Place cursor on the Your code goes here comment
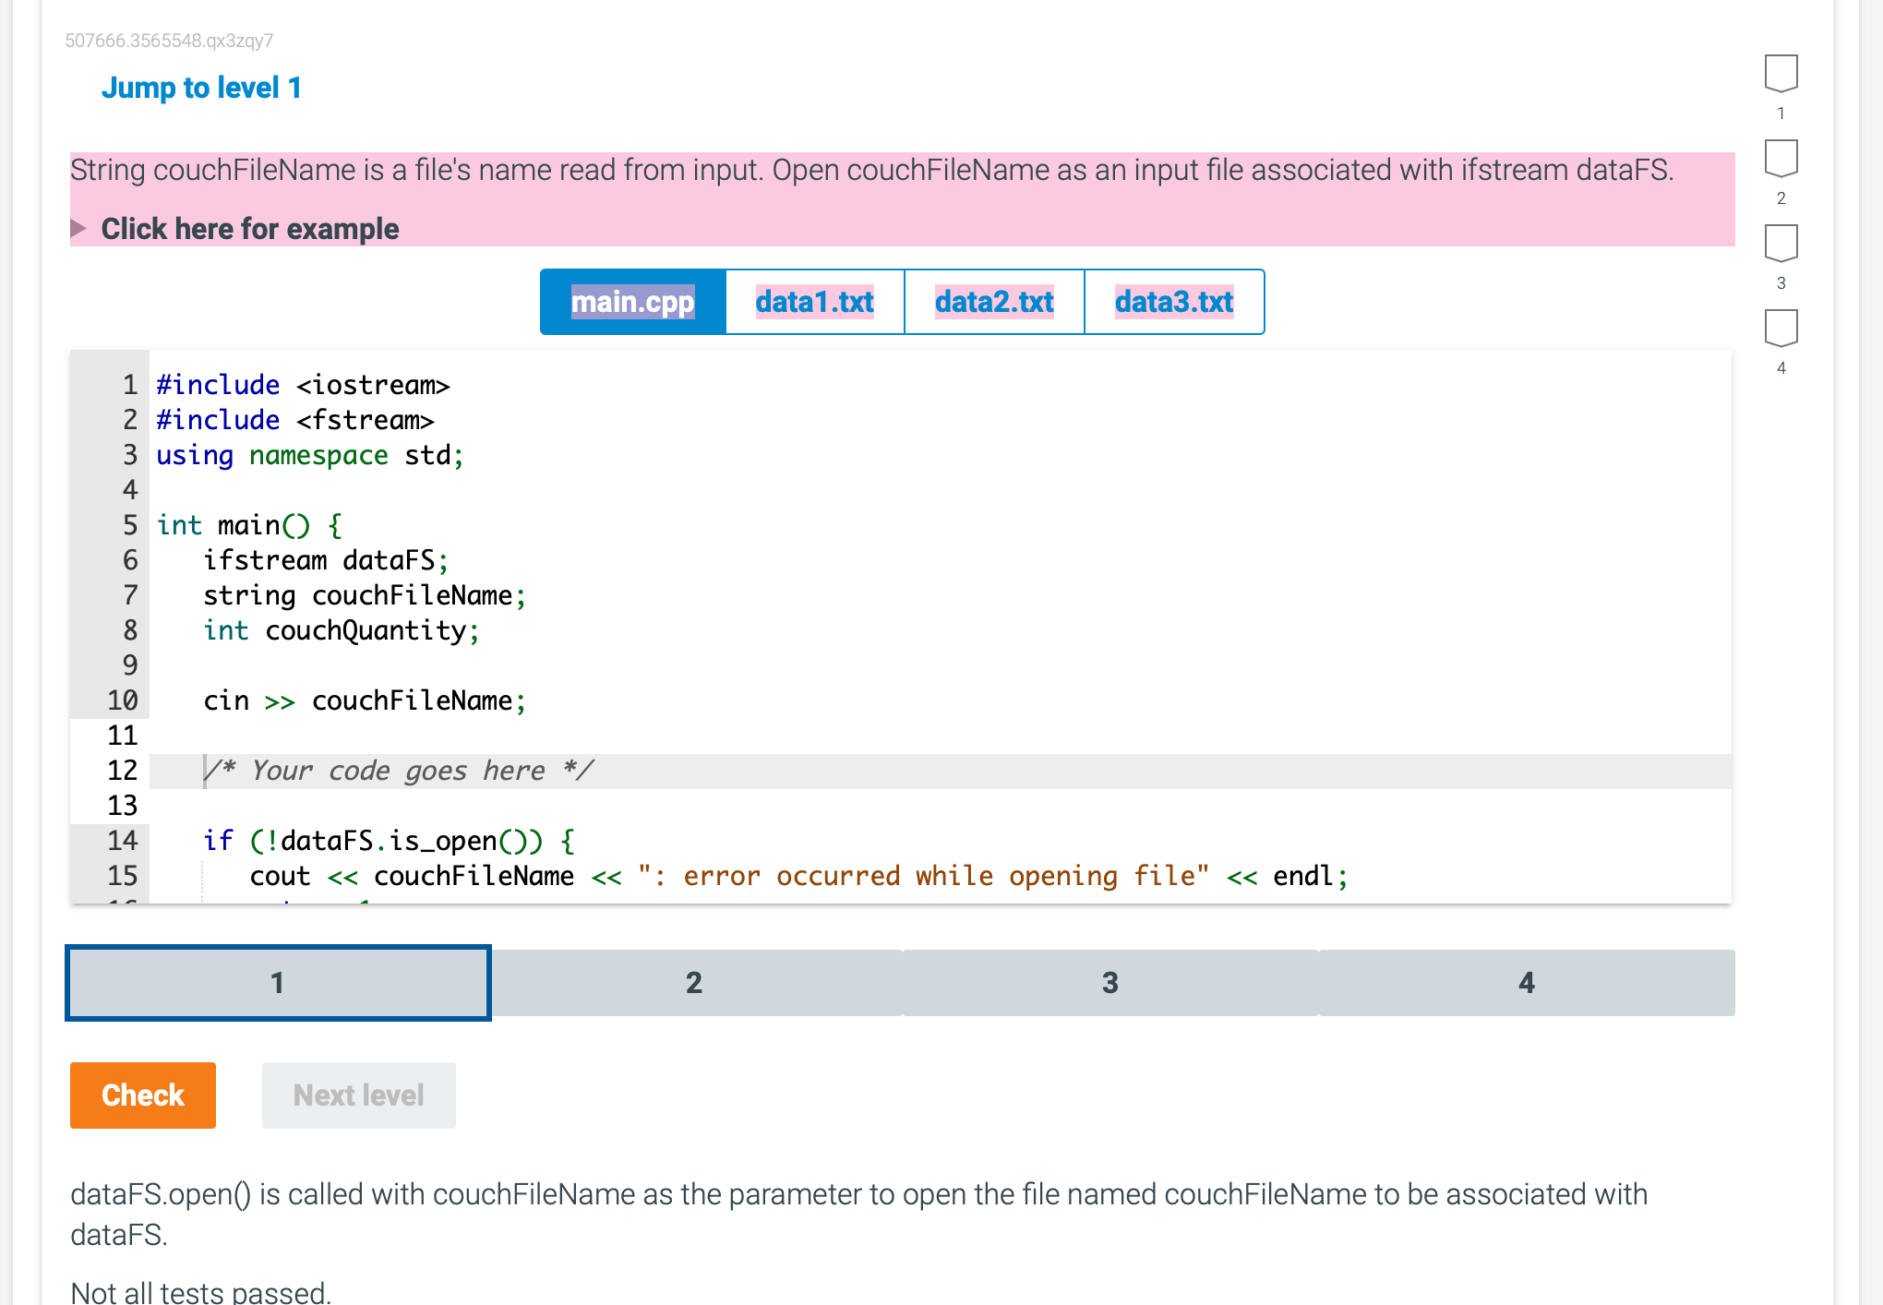Image resolution: width=1883 pixels, height=1305 pixels. pyautogui.click(x=399, y=771)
